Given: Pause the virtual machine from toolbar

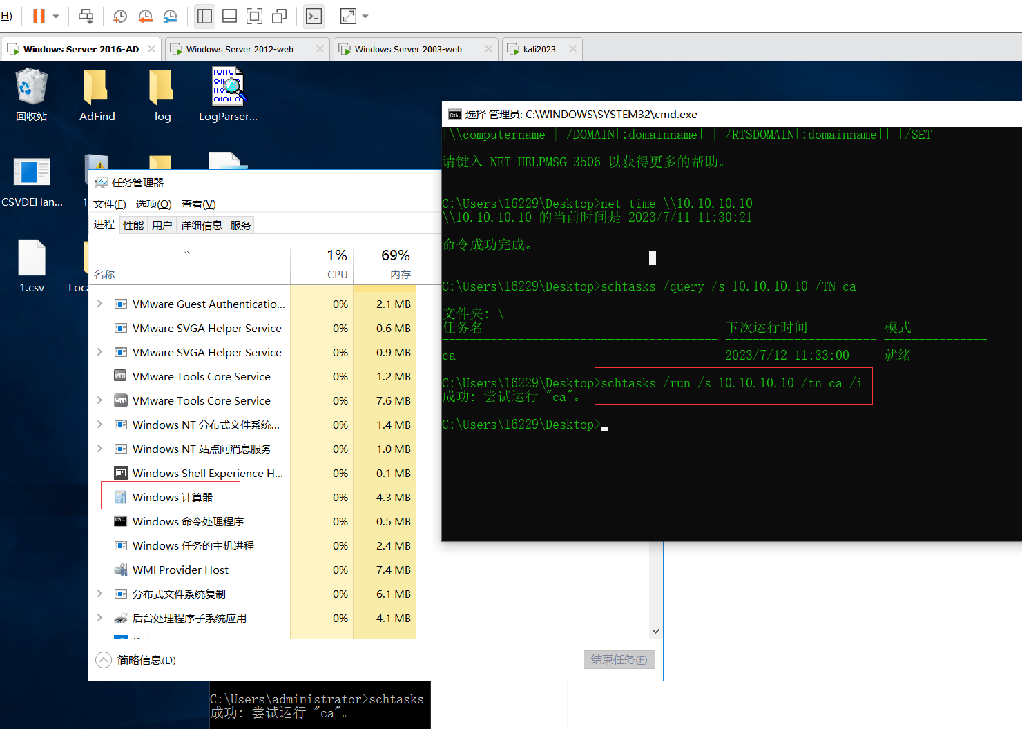Looking at the screenshot, I should [x=39, y=16].
